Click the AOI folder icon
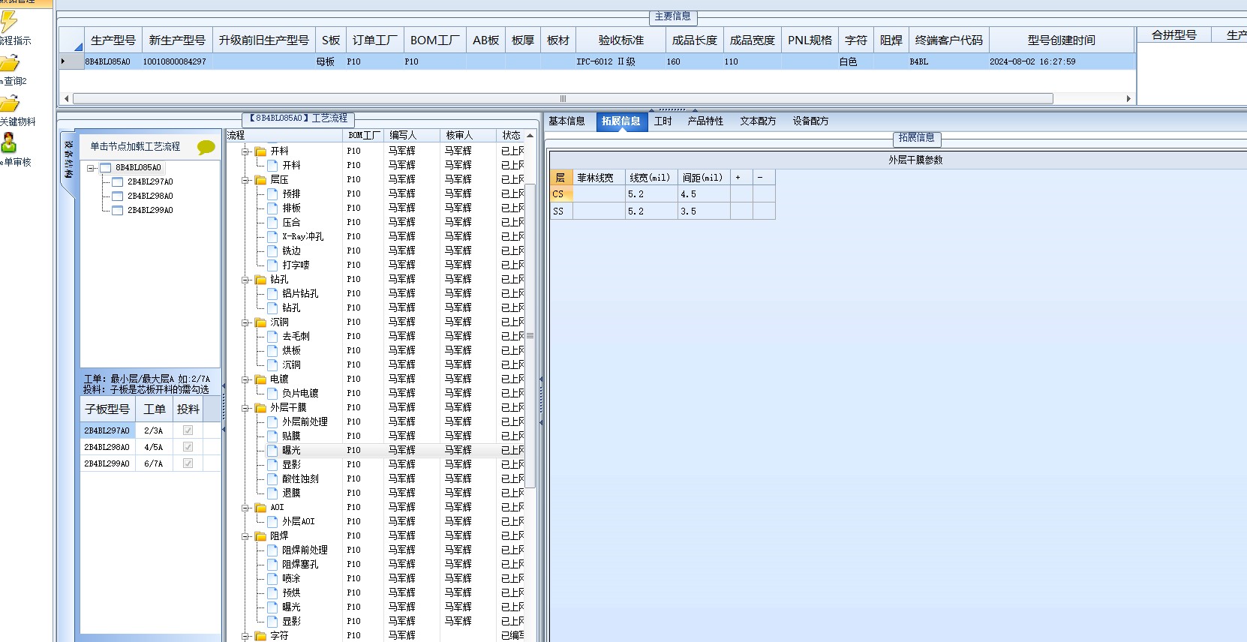1247x642 pixels. point(261,508)
